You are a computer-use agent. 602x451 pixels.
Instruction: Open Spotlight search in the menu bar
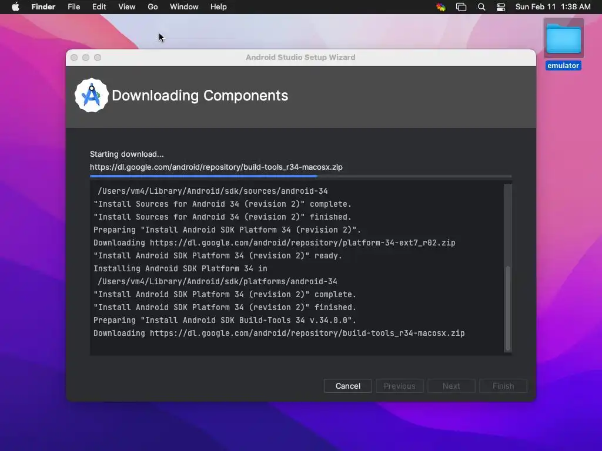click(481, 7)
